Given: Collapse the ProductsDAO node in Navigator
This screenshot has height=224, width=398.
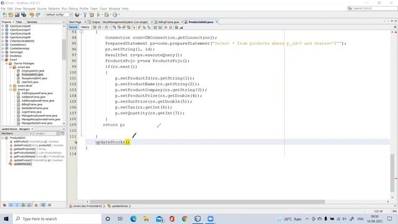Looking at the screenshot, I should point(2,138).
